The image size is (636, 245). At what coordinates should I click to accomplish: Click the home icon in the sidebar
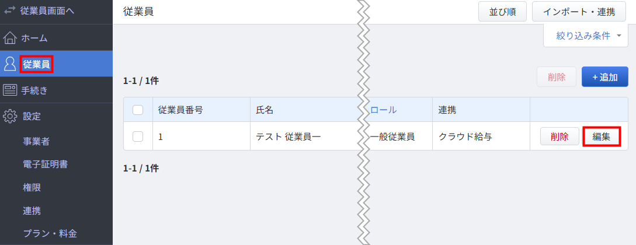10,38
